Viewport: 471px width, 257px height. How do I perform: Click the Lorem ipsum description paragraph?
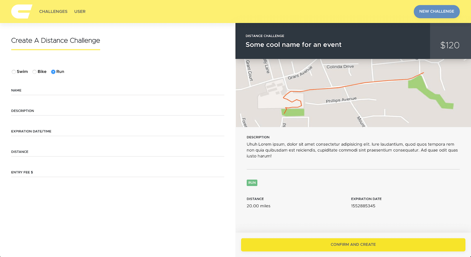352,150
